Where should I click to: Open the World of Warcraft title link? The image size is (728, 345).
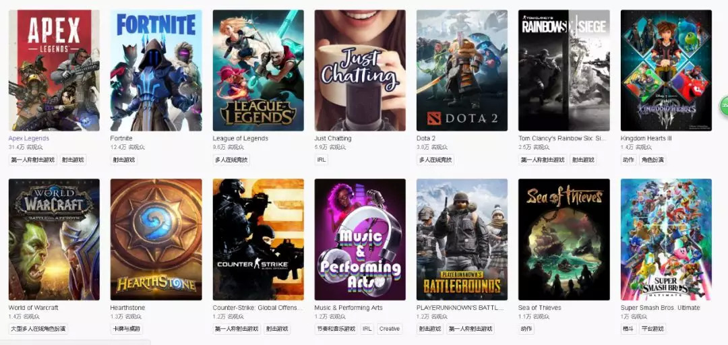click(34, 308)
